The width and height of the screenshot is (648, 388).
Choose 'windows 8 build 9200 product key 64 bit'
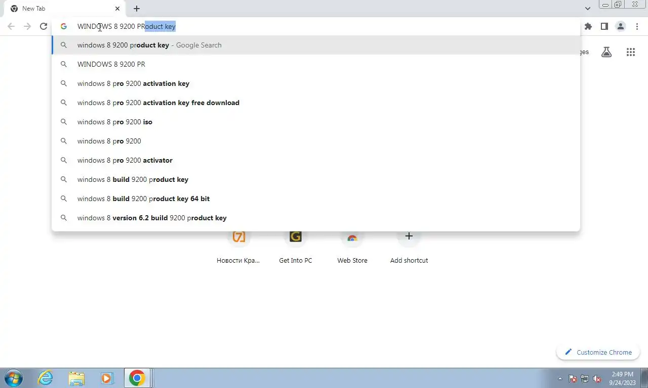(x=316, y=199)
